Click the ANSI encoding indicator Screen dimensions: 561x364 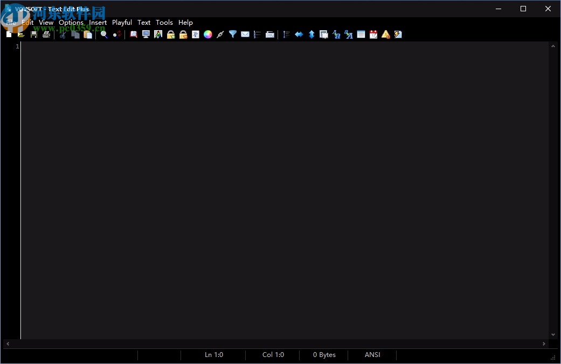click(372, 355)
